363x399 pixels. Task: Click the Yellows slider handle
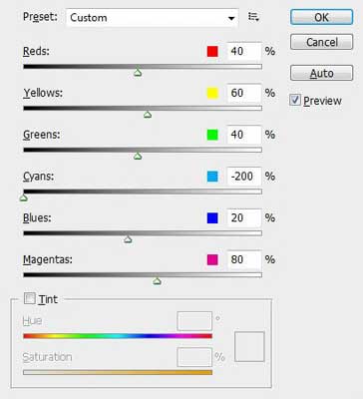pos(148,115)
